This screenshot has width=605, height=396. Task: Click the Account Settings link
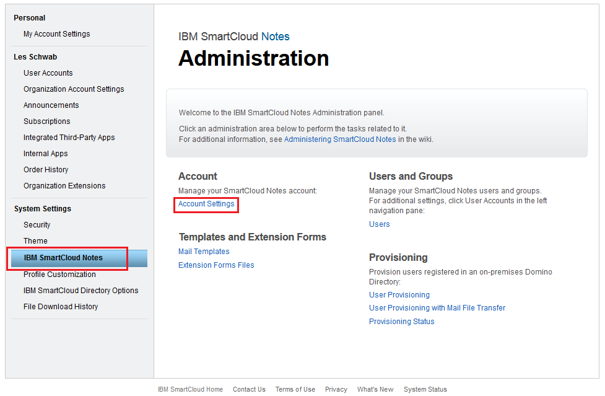click(x=206, y=204)
